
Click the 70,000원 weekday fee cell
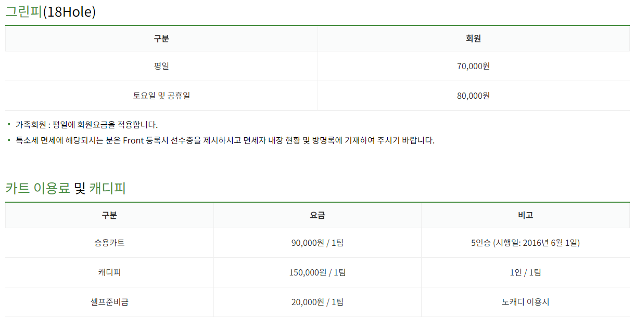pyautogui.click(x=473, y=66)
